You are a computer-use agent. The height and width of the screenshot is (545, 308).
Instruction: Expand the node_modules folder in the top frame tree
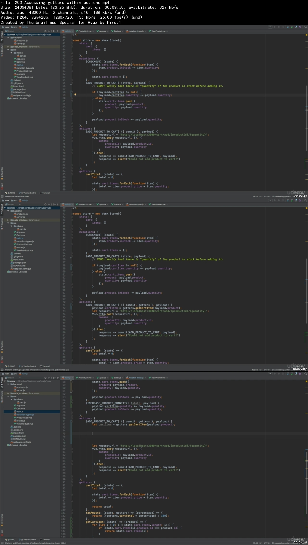coord(8,47)
